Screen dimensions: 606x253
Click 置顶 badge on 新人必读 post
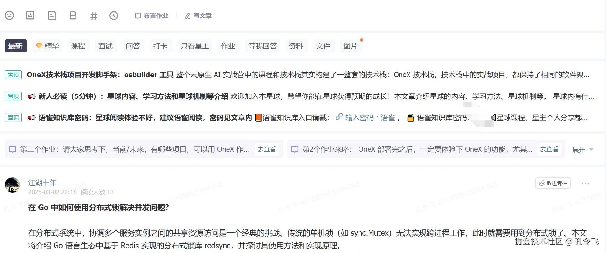(13, 96)
